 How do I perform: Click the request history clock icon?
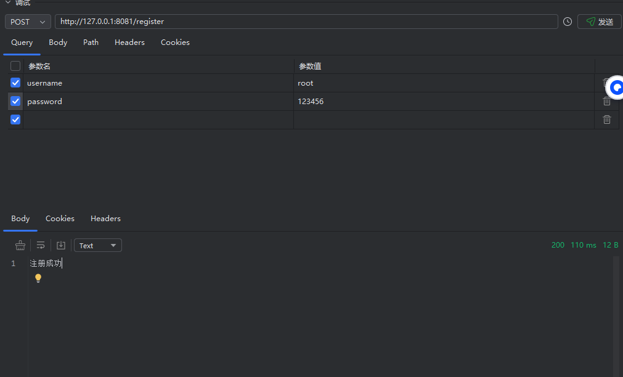[x=568, y=22]
